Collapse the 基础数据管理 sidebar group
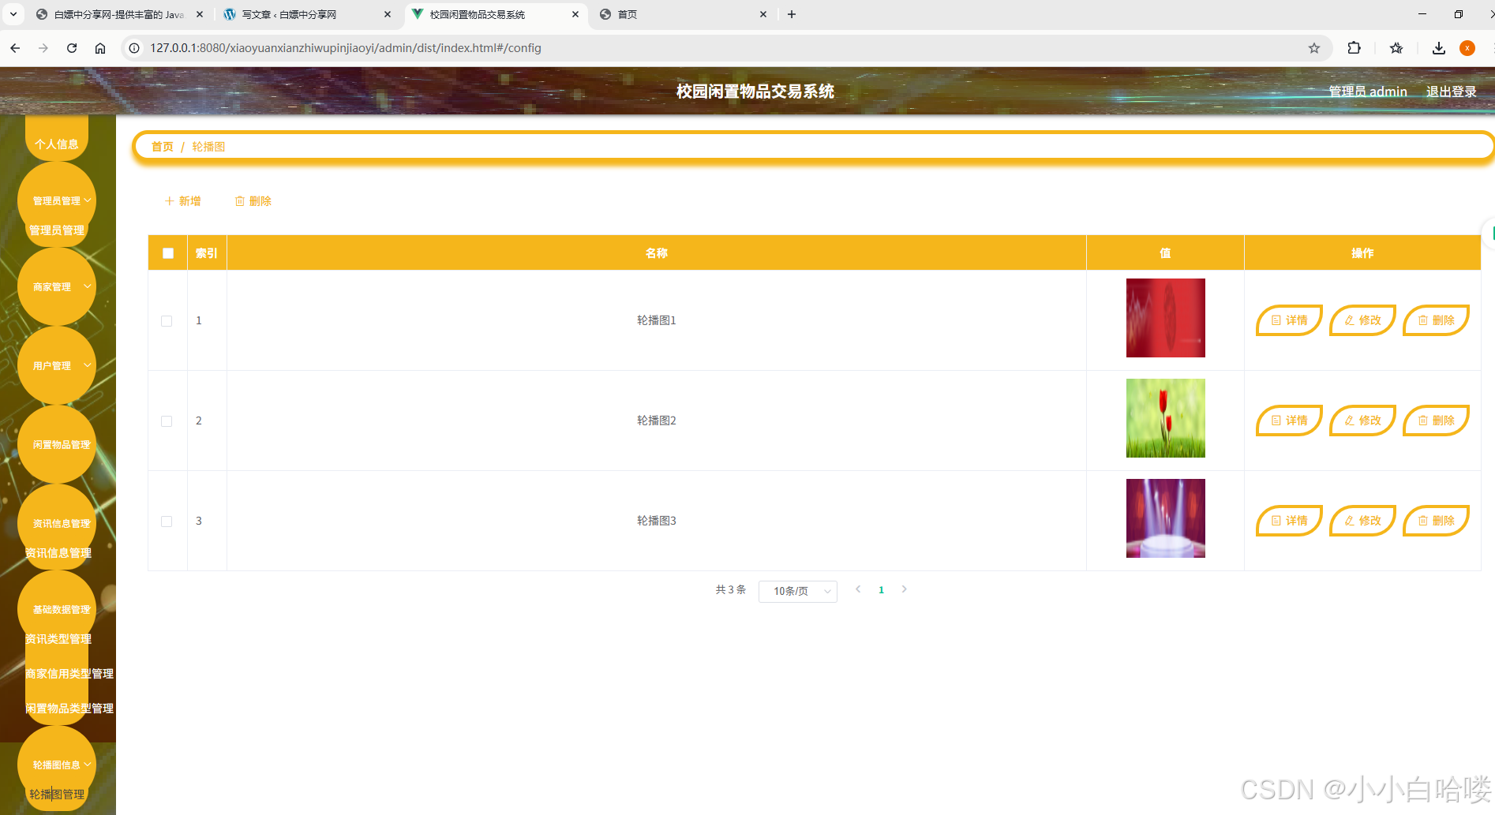 [x=57, y=609]
